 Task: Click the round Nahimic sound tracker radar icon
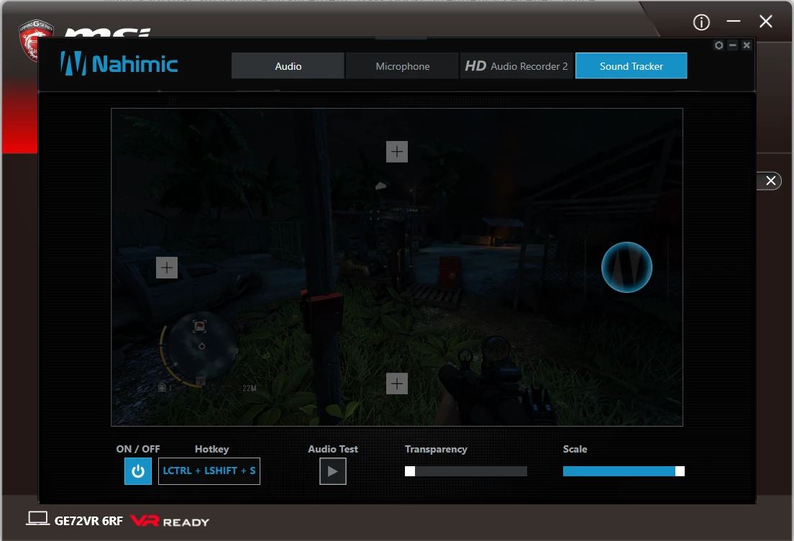tap(626, 267)
